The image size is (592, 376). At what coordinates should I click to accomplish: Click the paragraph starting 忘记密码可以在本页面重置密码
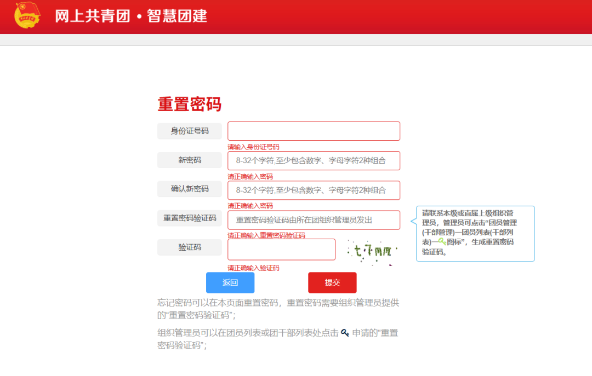click(x=278, y=309)
